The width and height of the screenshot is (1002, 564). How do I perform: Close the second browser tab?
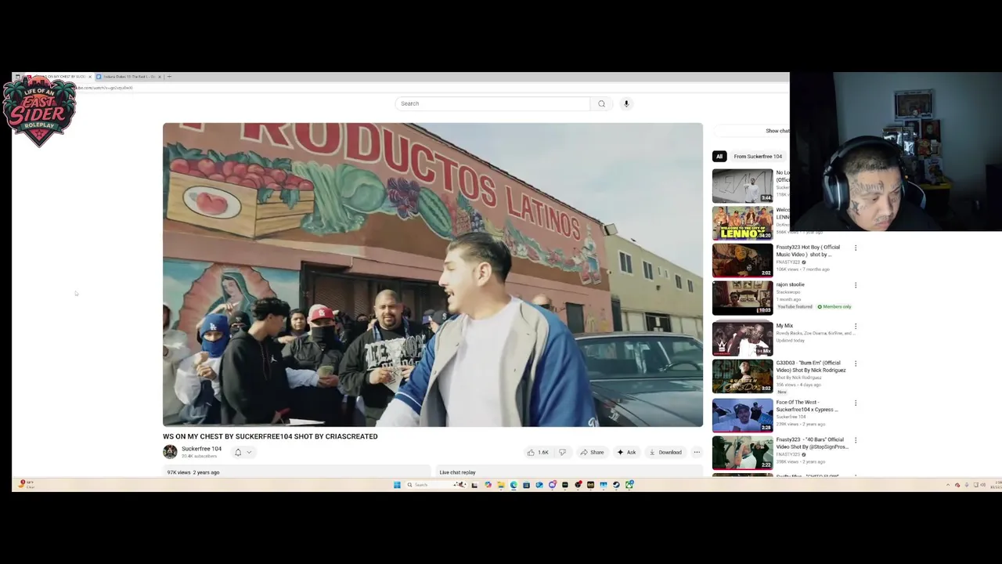coord(160,77)
